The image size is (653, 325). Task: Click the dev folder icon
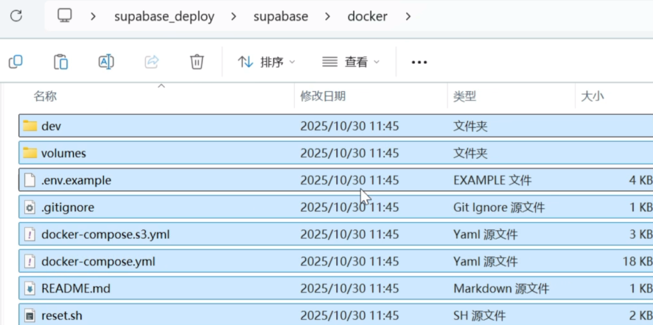(30, 126)
